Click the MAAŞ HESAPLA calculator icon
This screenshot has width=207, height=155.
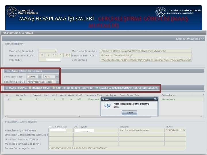point(7,88)
